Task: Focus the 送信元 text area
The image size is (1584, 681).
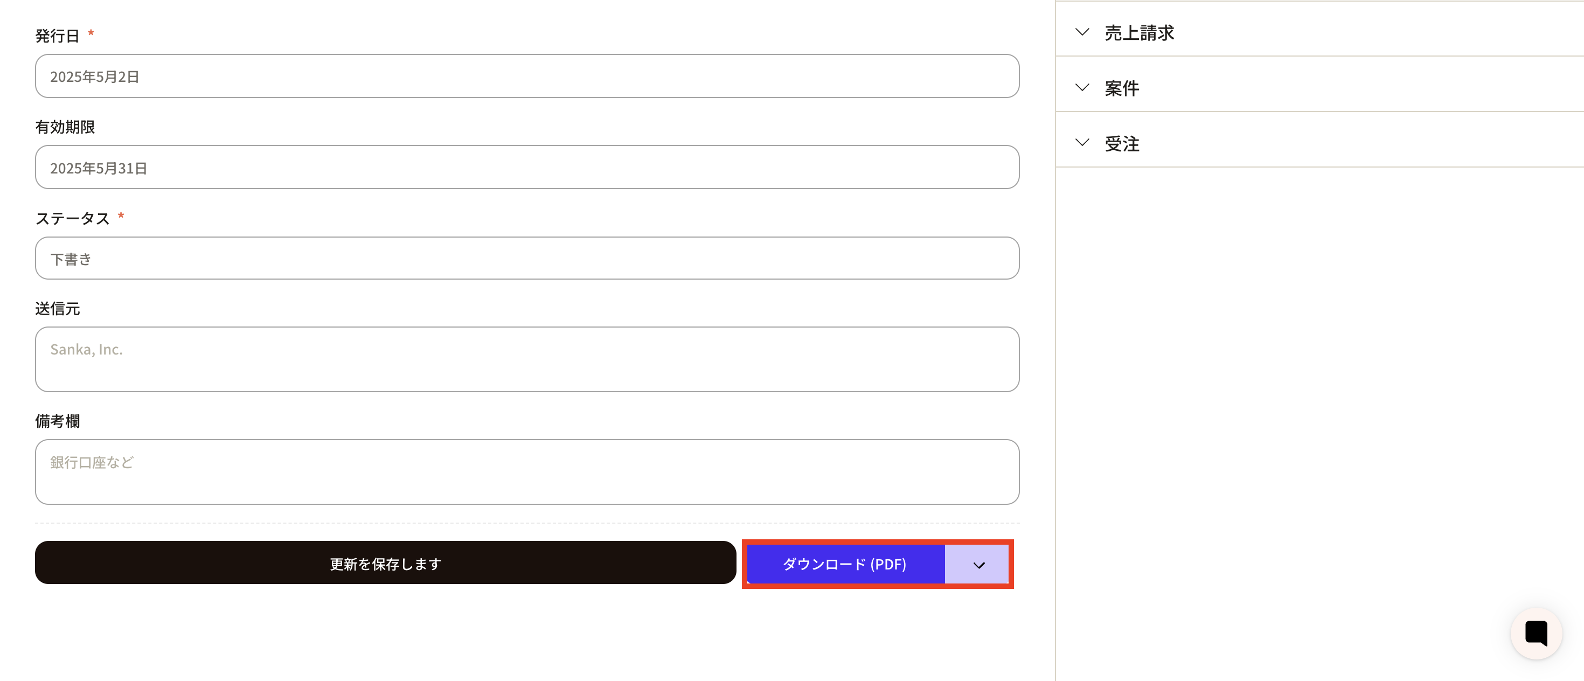Action: [x=526, y=359]
